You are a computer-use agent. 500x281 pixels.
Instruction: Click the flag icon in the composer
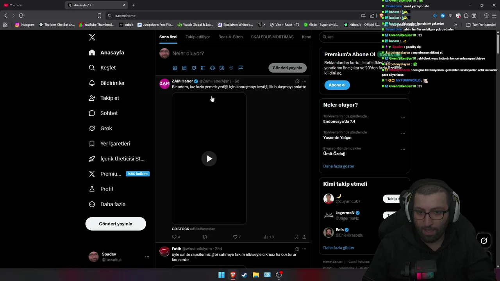(x=241, y=68)
